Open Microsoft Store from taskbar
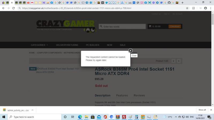Image resolution: width=214 pixels, height=120 pixels. tap(93, 117)
